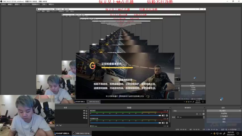Pop out the 混音器 dock panel

pos(170,108)
